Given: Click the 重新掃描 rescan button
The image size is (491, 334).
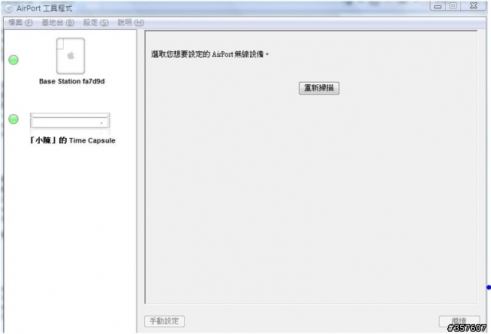Looking at the screenshot, I should [x=319, y=88].
